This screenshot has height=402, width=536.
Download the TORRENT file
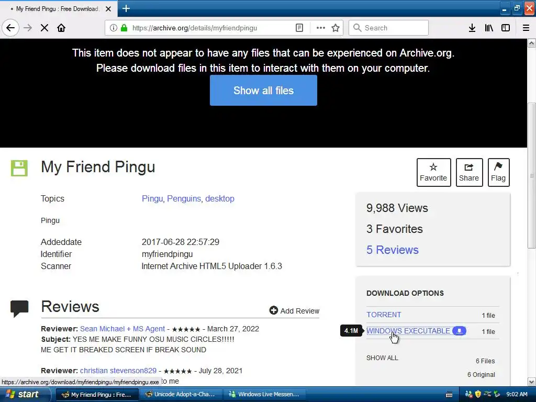[384, 315]
